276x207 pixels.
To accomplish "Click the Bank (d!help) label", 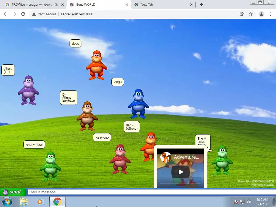I will pos(132,127).
